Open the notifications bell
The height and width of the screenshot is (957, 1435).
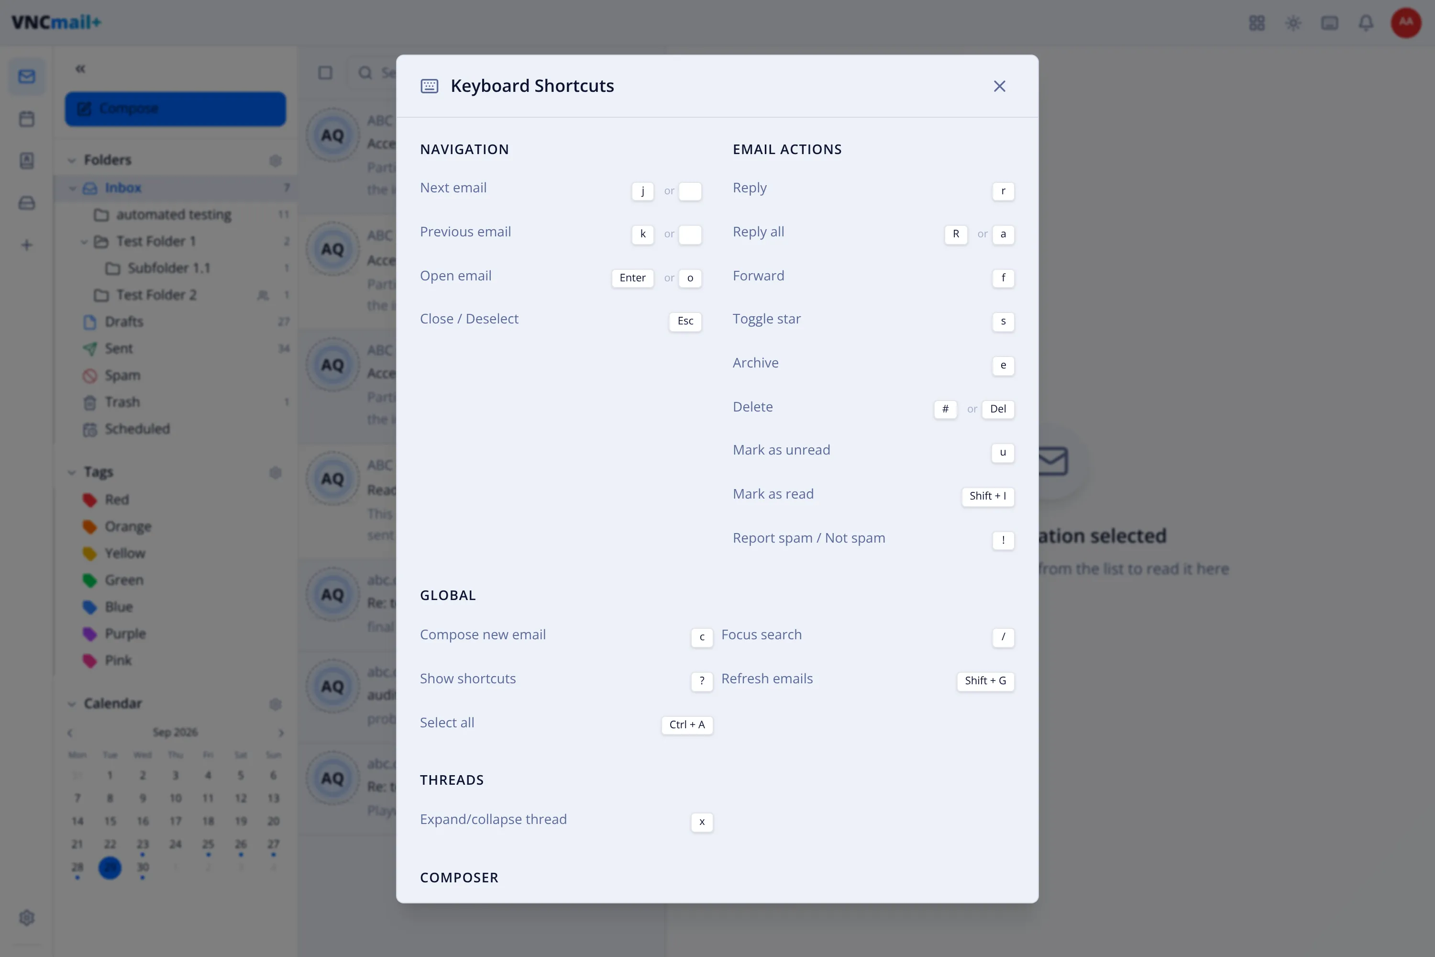click(1366, 23)
